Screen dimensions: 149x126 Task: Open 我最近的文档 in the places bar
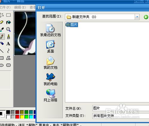coord(50,30)
